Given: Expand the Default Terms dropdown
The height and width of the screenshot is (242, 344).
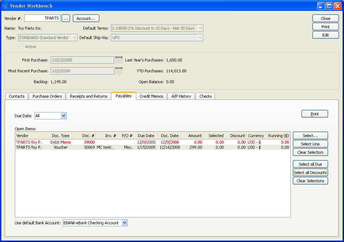Looking at the screenshot, I should click(x=200, y=28).
